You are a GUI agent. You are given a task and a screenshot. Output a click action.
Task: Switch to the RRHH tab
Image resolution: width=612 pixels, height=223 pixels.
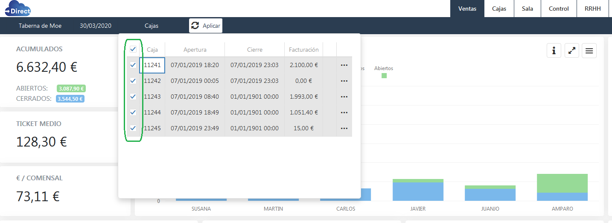592,9
